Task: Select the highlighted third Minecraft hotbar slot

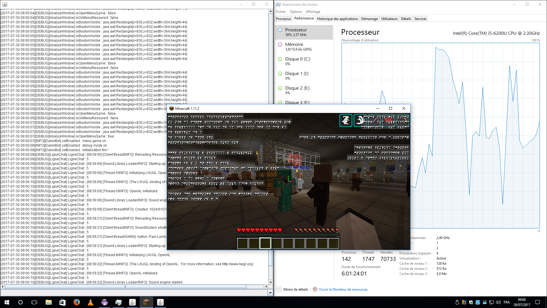Action: [x=265, y=243]
